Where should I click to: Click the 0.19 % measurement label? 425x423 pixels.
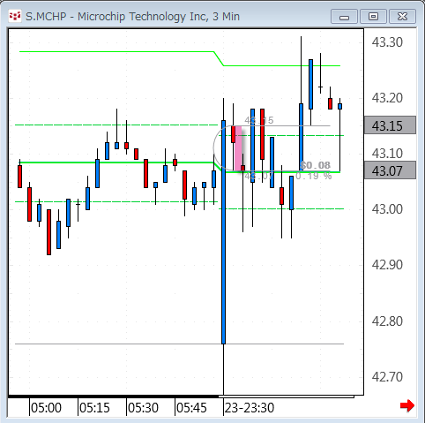click(x=314, y=176)
